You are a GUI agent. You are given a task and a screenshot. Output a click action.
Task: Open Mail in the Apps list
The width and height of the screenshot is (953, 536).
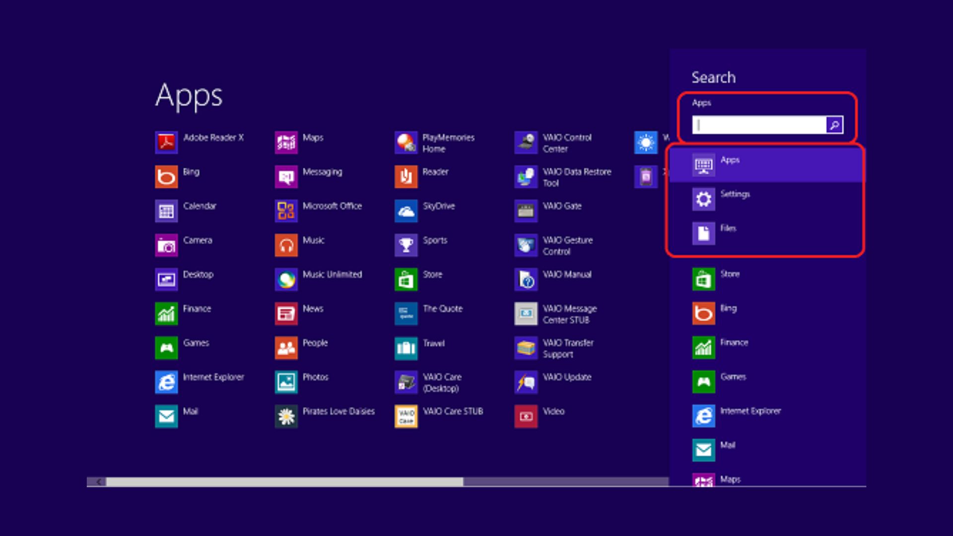click(166, 416)
